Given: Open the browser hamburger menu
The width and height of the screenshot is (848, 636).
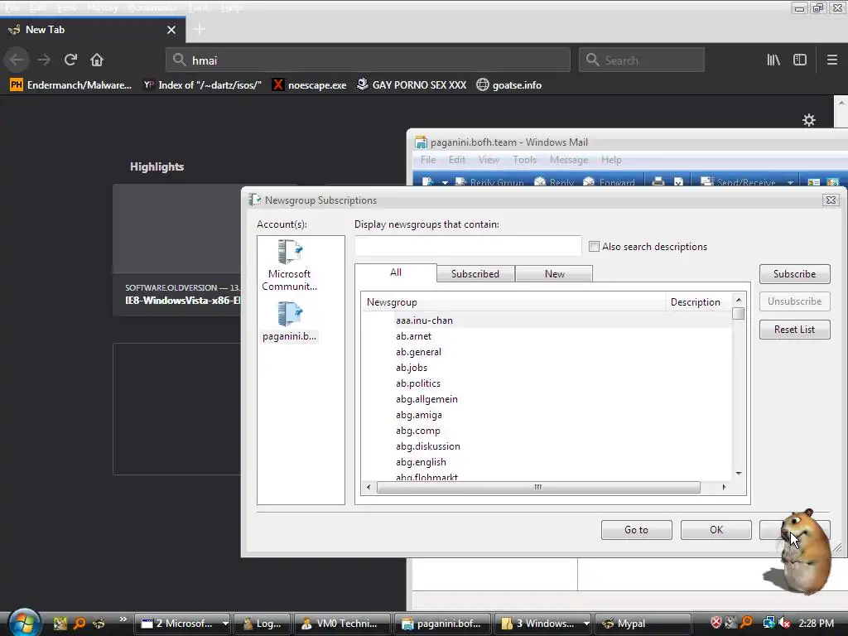Looking at the screenshot, I should point(831,60).
